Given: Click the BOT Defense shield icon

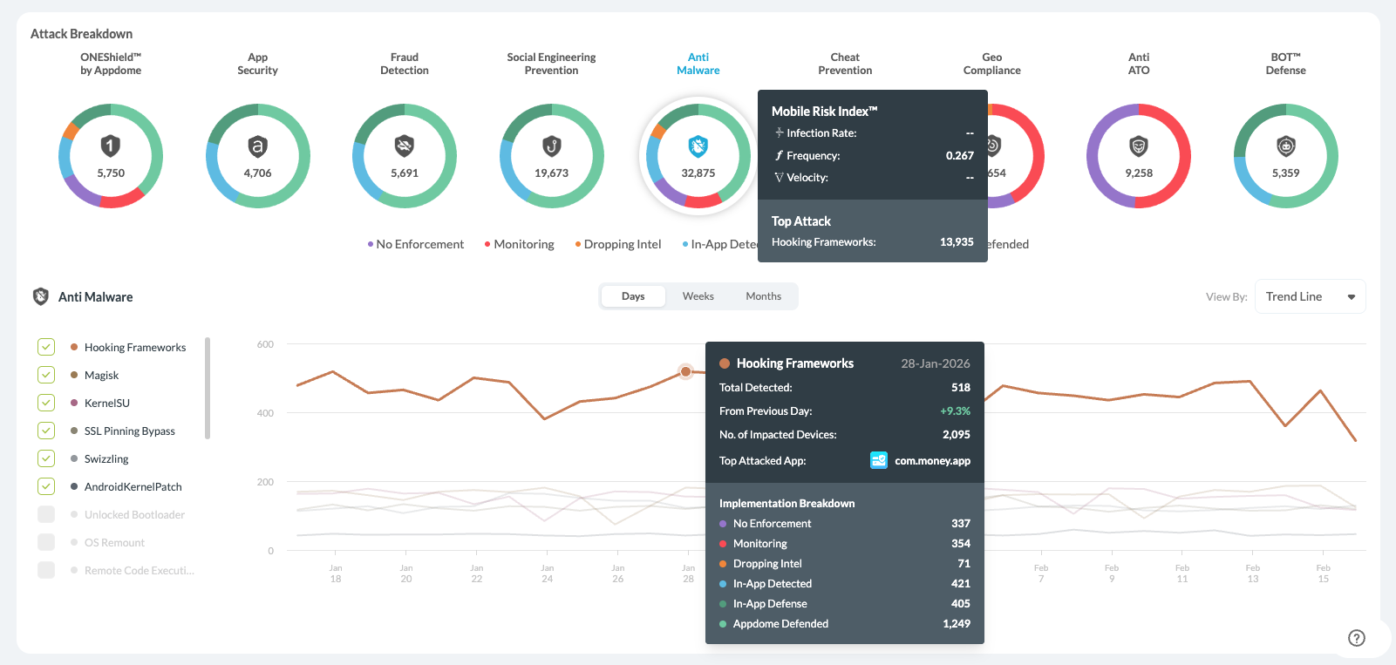Looking at the screenshot, I should pyautogui.click(x=1285, y=146).
